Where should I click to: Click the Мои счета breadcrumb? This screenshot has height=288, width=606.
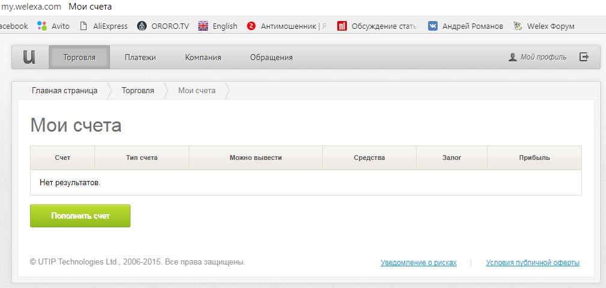[x=197, y=91]
